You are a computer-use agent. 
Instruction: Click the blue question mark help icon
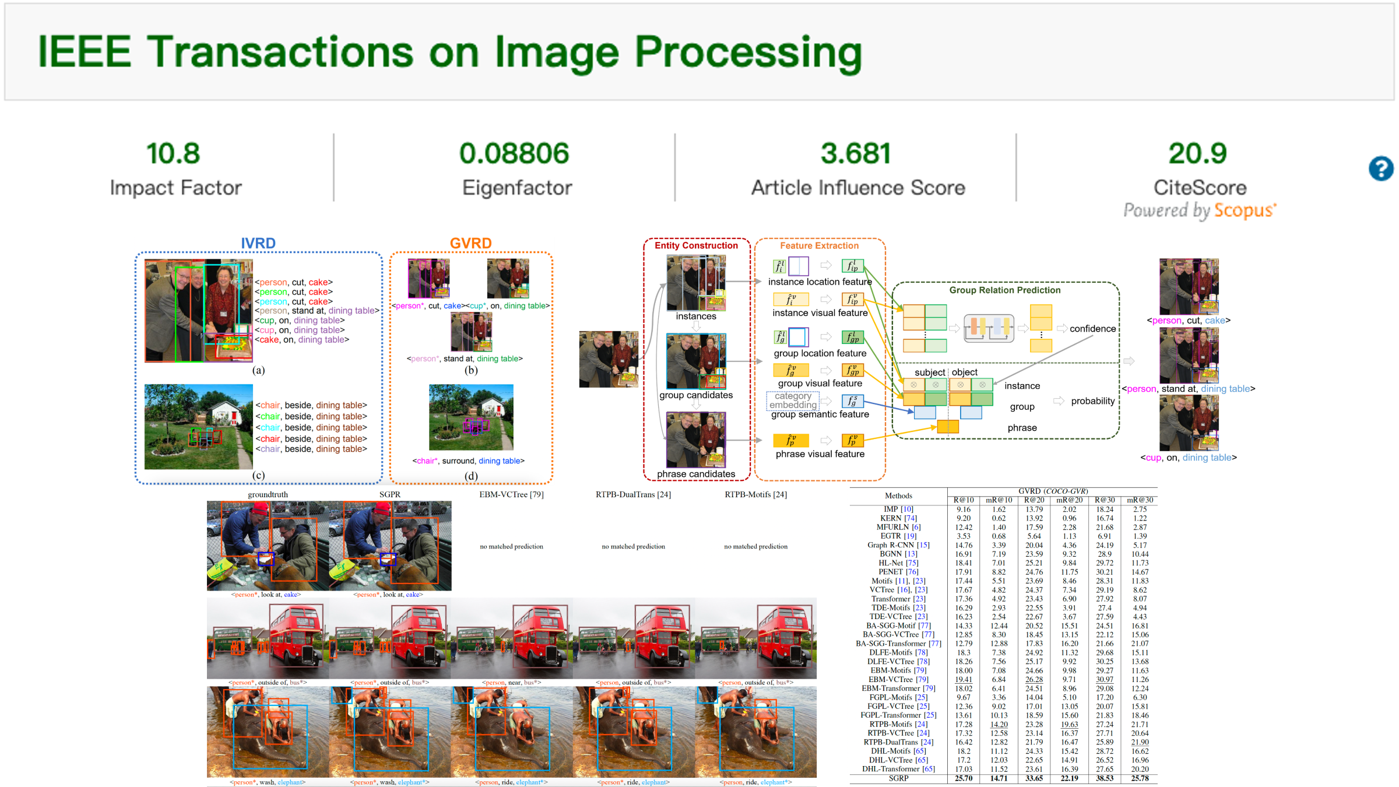click(1380, 169)
